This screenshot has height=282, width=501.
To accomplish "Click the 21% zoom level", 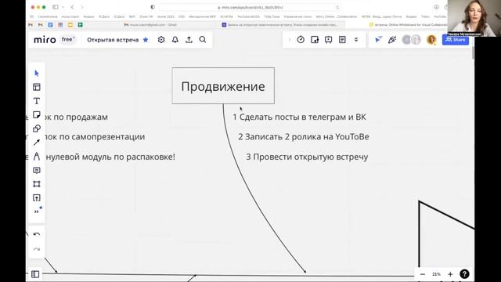I will [x=436, y=274].
